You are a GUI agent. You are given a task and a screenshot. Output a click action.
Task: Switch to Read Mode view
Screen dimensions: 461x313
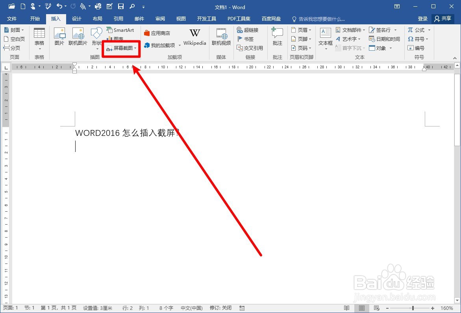click(x=346, y=308)
